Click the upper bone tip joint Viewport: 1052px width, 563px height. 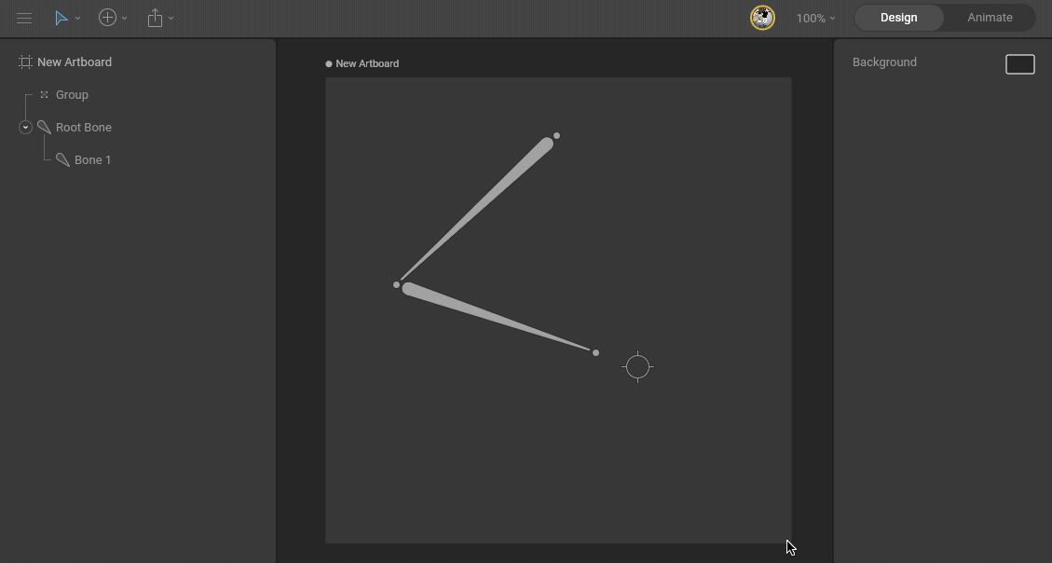tap(556, 135)
